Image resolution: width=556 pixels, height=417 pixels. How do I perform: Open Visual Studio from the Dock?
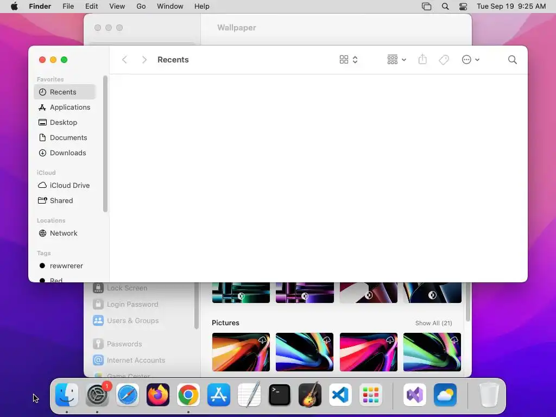click(415, 395)
